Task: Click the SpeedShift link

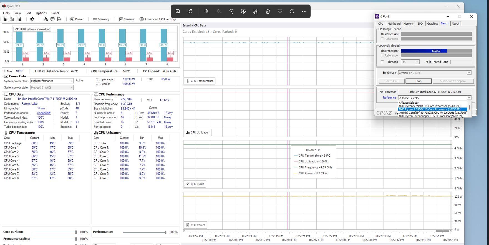Action: (44, 113)
